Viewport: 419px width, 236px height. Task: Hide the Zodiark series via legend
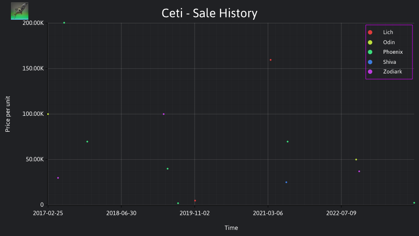(x=385, y=72)
